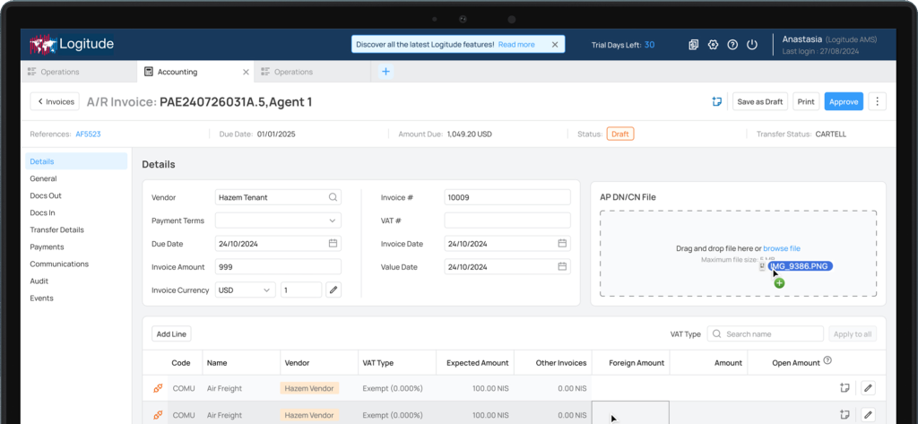Click the browse file link
This screenshot has height=424, width=918.
782,248
